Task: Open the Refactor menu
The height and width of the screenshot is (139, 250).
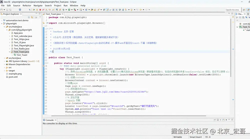Action: pos(27,5)
